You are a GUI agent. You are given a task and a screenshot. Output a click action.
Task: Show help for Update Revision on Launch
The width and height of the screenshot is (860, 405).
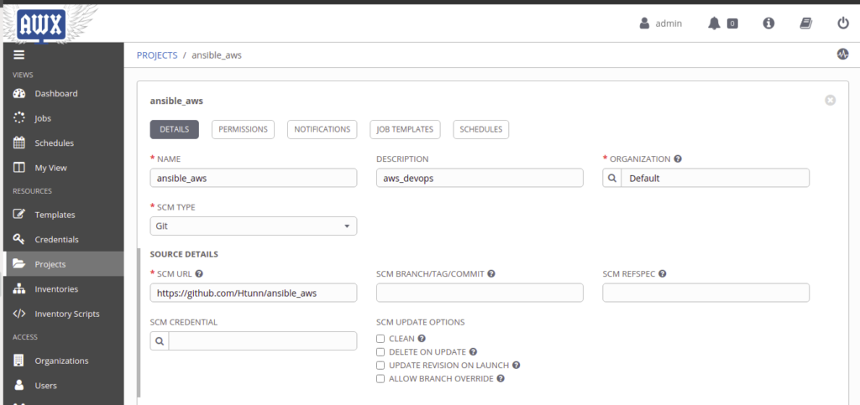pyautogui.click(x=517, y=365)
